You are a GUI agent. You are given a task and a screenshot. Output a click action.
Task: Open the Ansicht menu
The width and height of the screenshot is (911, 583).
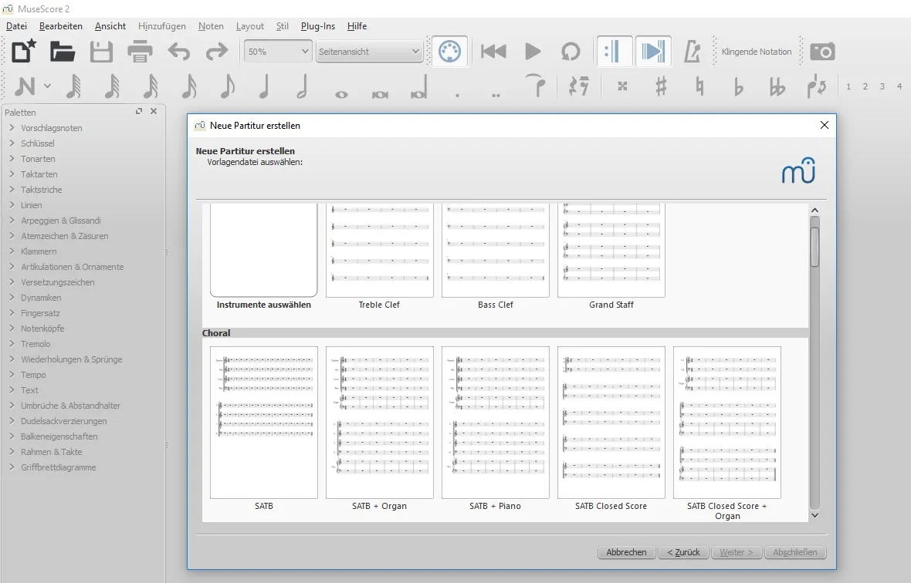110,26
